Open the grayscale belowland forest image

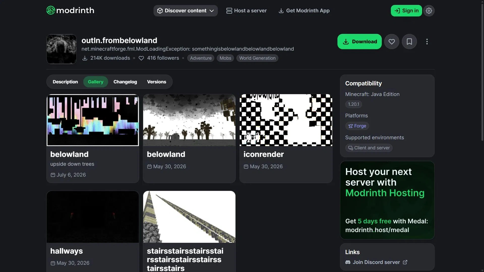point(189,120)
